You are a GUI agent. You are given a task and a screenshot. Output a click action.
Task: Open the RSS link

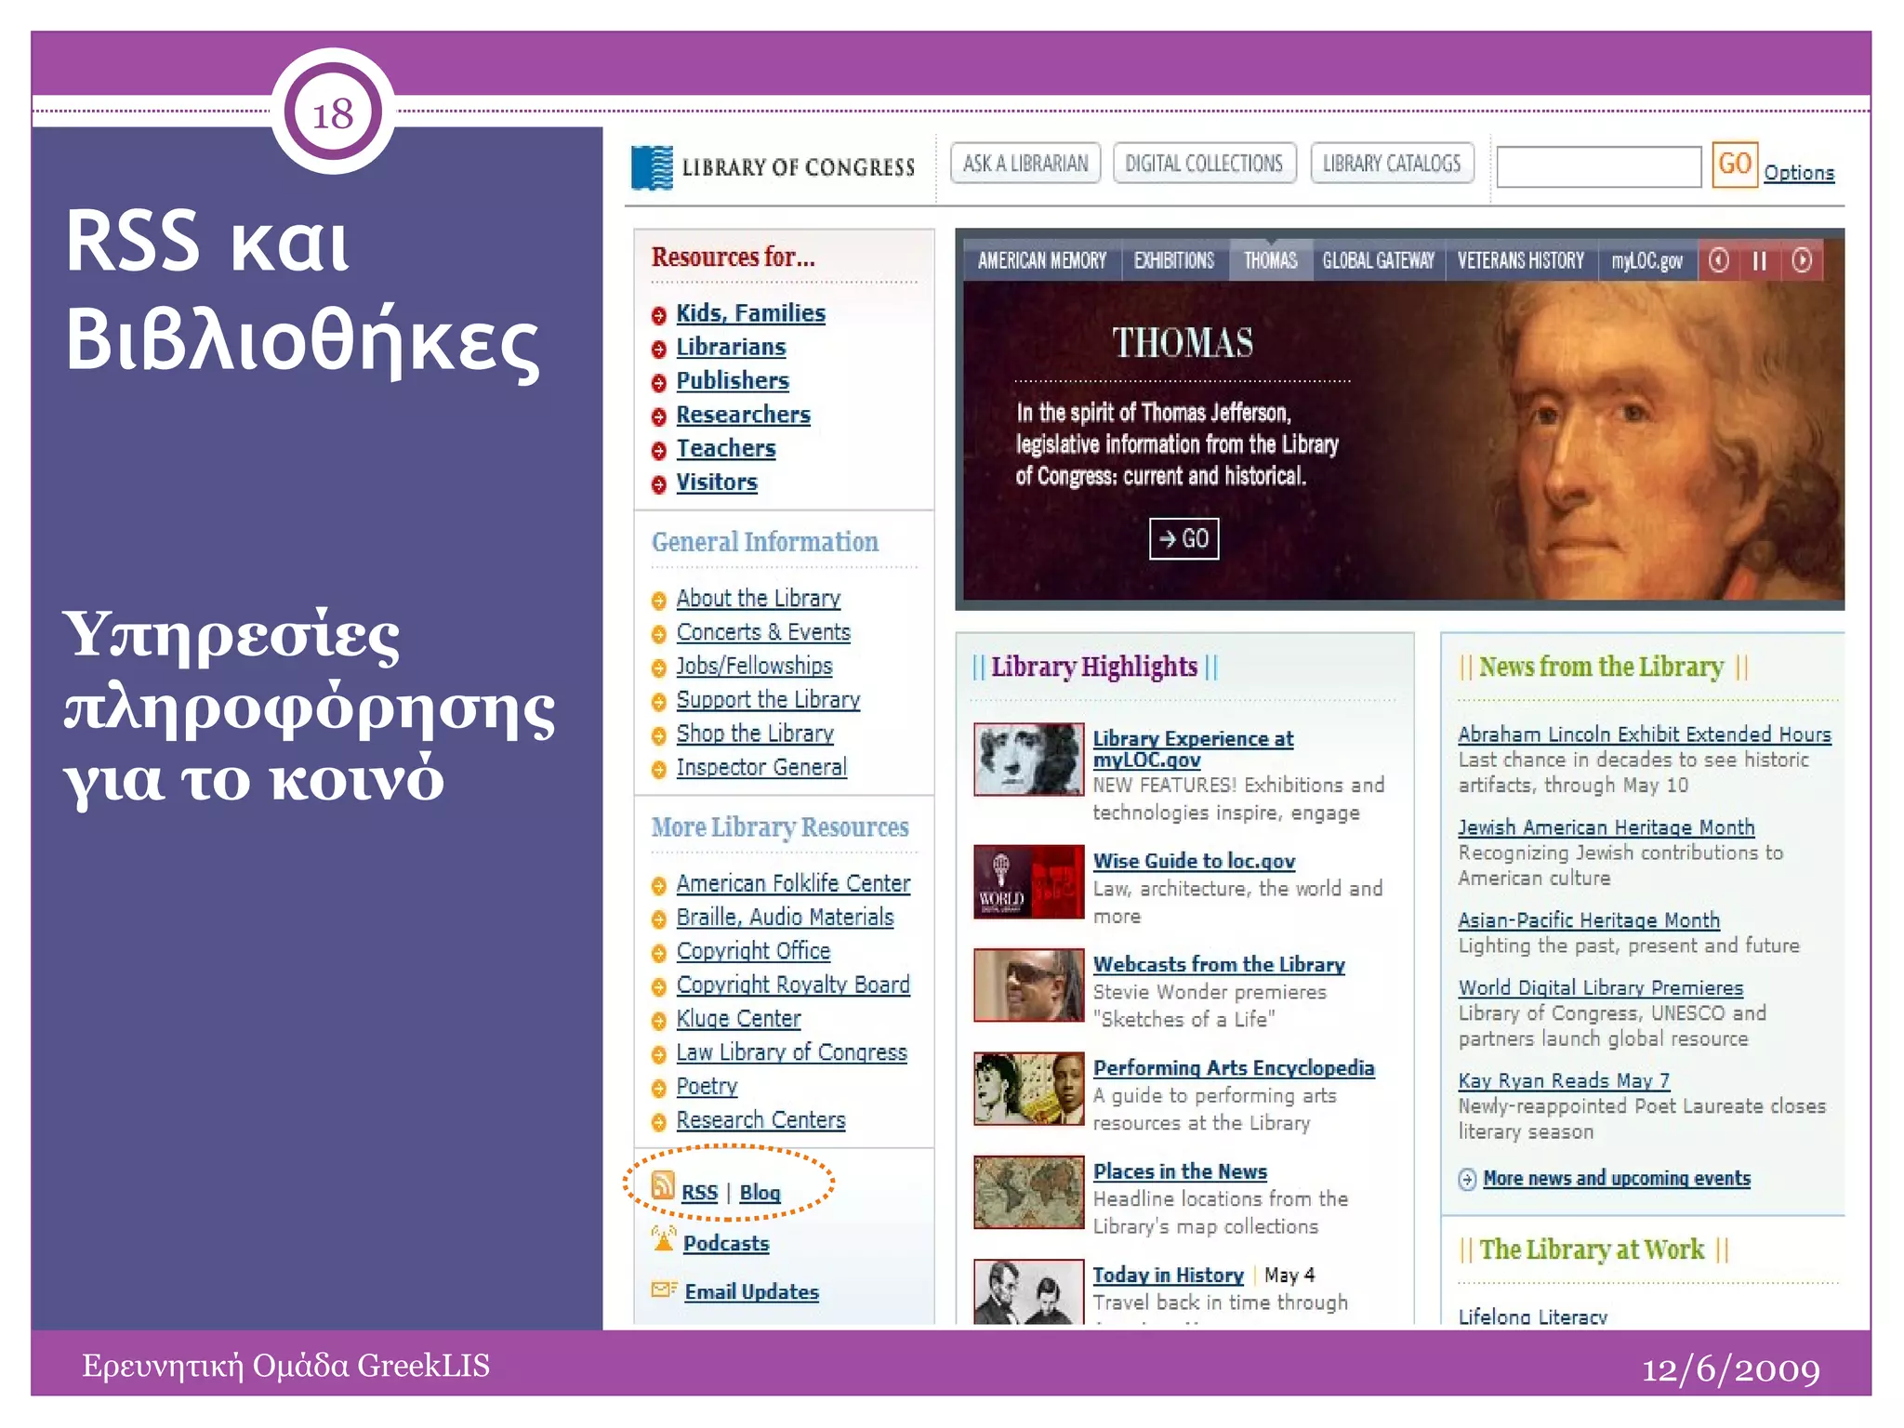click(x=699, y=1193)
